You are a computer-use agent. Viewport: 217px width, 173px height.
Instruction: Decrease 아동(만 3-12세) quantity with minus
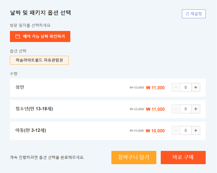(176, 130)
